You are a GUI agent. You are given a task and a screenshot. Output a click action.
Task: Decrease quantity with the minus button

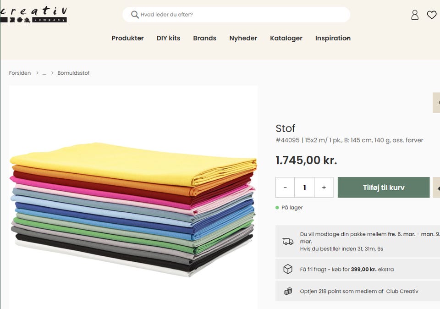(x=285, y=188)
